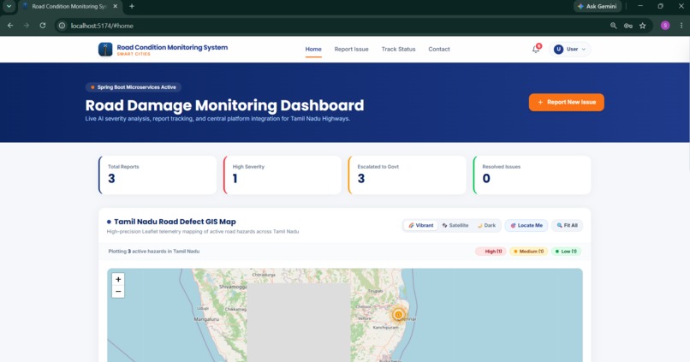Screen dimensions: 690x362
Task: Reload the page with refresh icon
Action: (43, 26)
